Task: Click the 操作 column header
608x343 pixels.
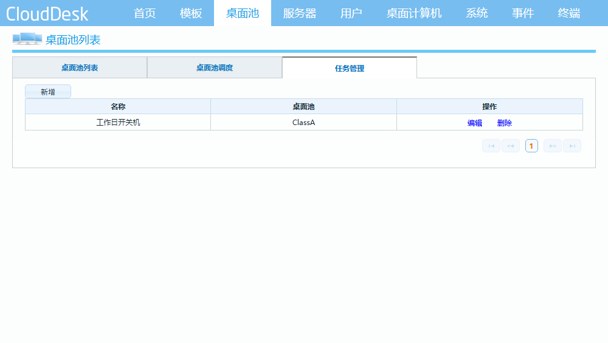Action: (x=489, y=106)
